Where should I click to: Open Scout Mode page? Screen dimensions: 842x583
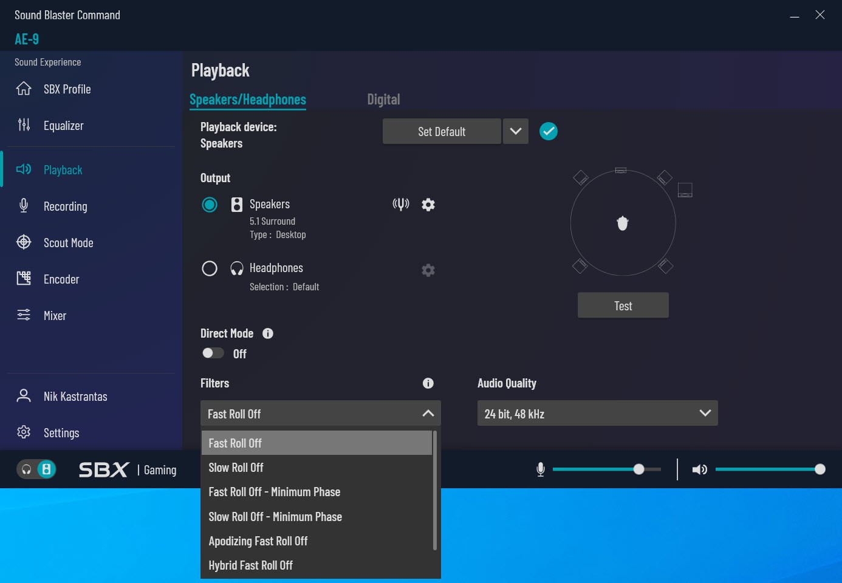(69, 243)
